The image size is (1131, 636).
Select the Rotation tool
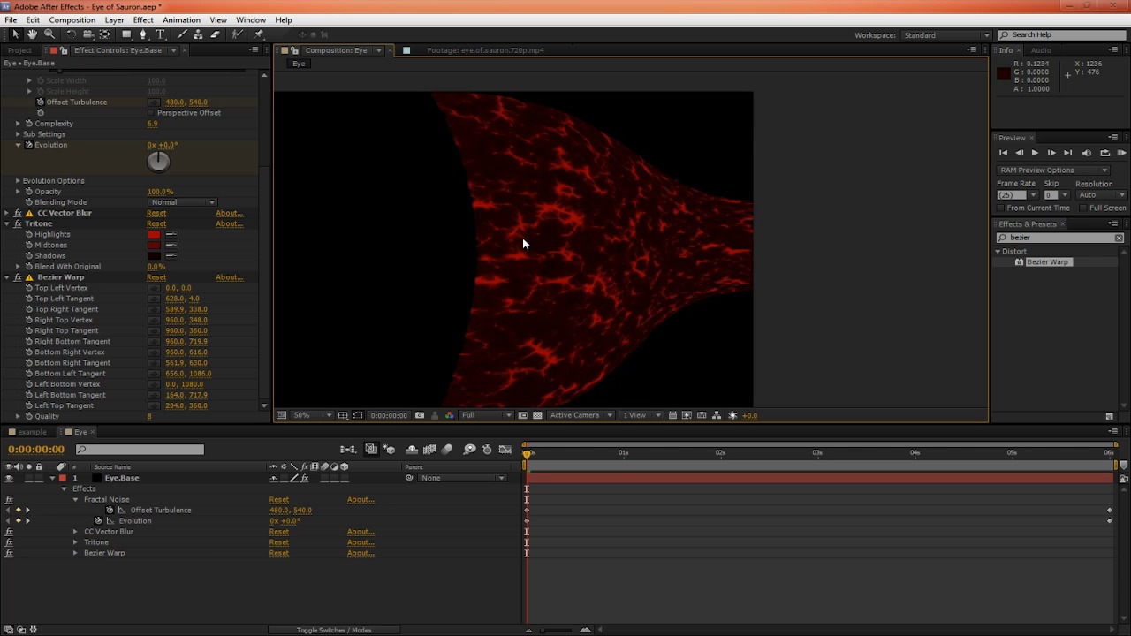click(x=71, y=34)
